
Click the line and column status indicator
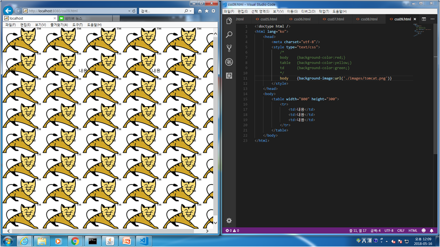(x=357, y=230)
